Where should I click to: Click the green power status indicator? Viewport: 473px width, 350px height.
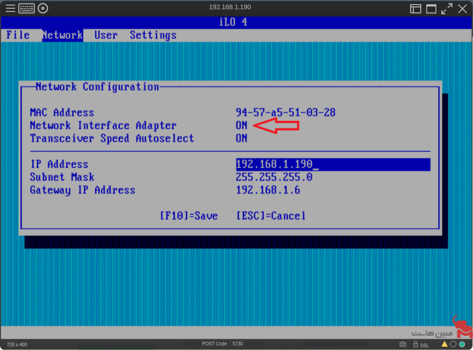[462, 344]
